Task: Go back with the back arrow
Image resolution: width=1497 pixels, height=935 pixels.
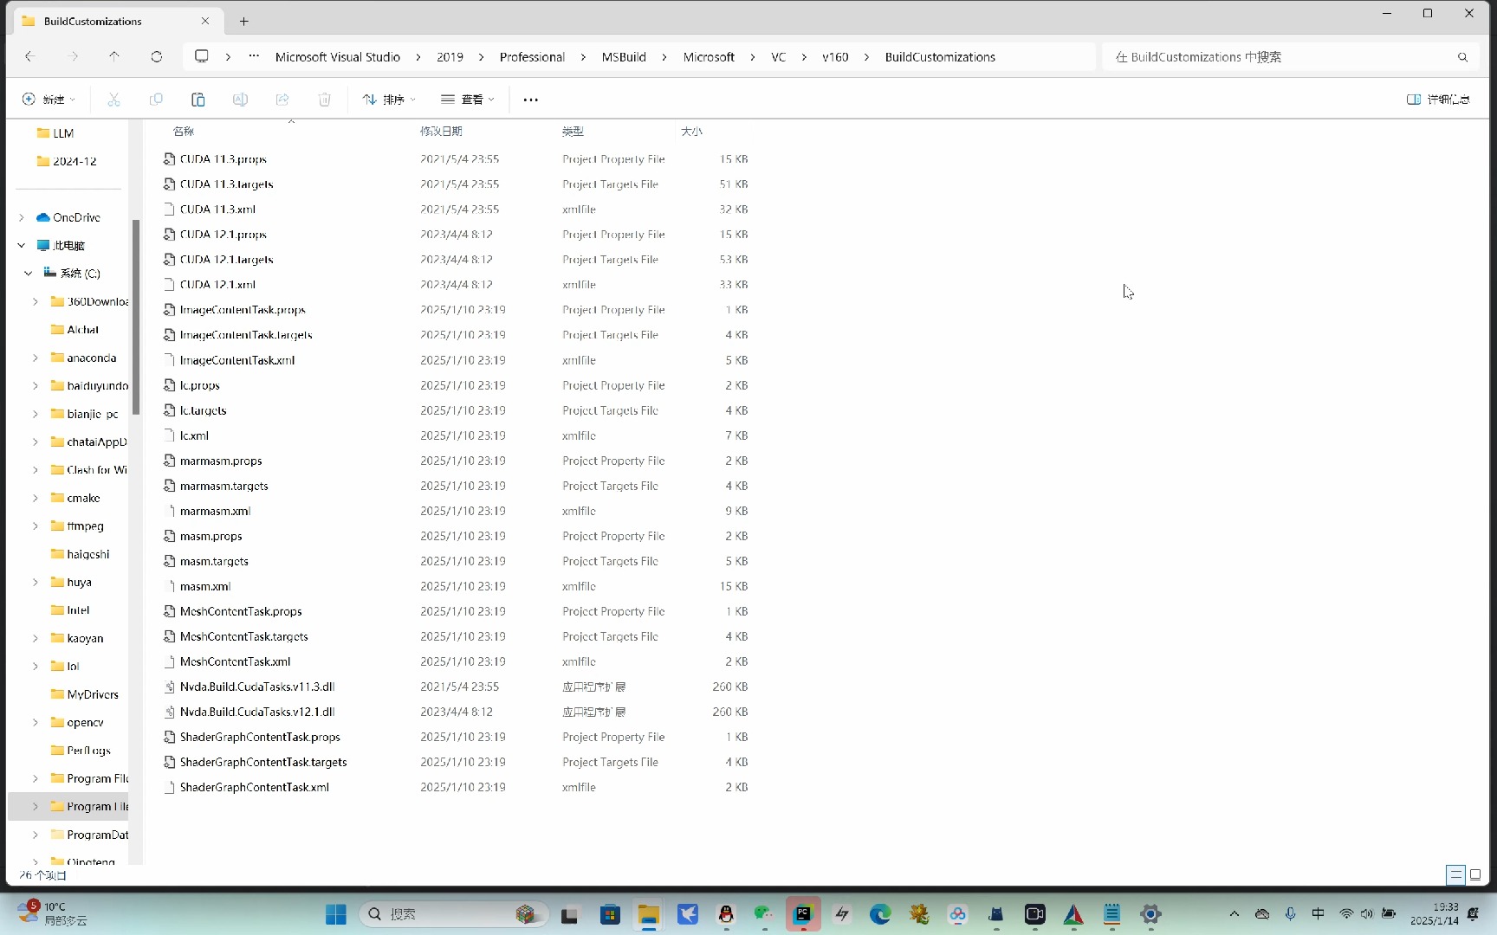Action: (29, 56)
